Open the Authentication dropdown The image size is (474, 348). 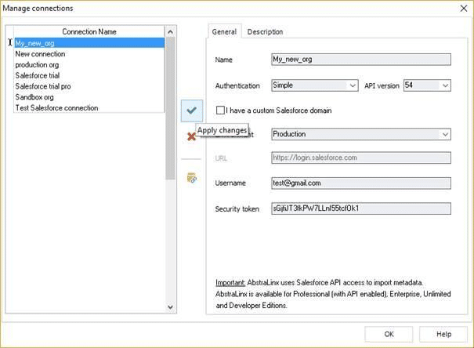314,85
